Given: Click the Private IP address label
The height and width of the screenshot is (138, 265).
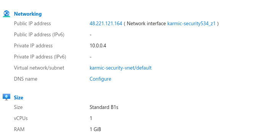Looking at the screenshot, I should tap(33, 45).
